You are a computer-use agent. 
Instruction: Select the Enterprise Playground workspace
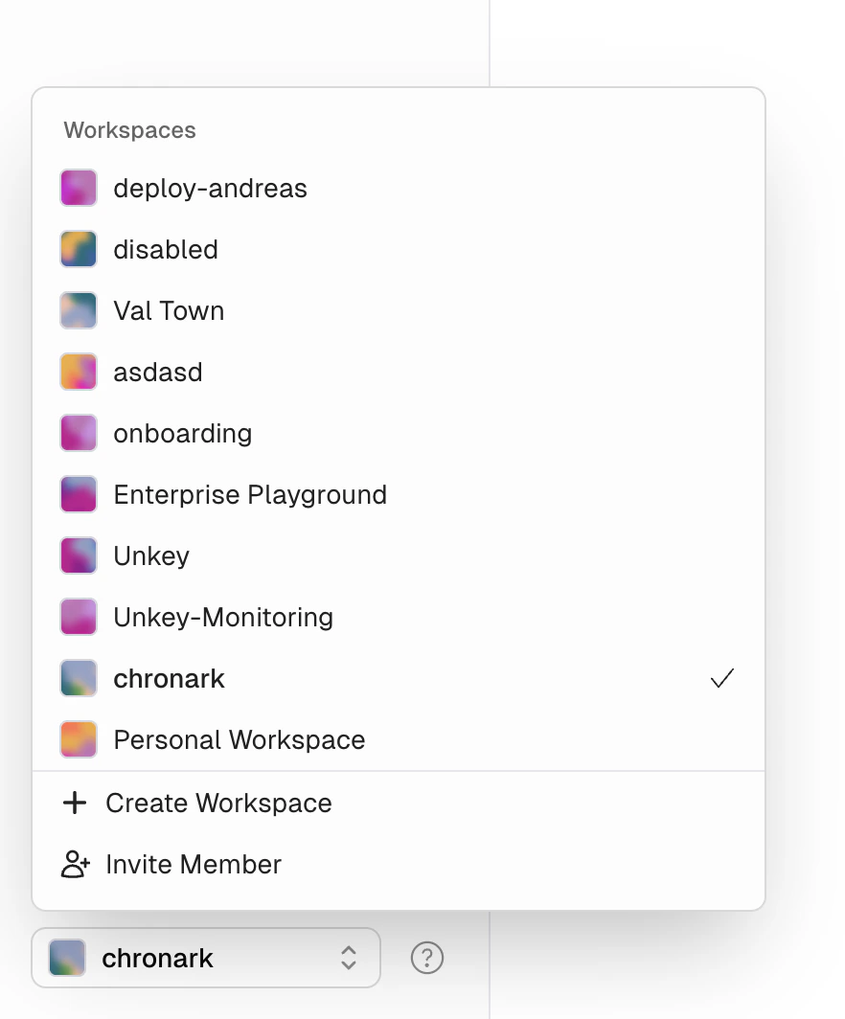[249, 494]
